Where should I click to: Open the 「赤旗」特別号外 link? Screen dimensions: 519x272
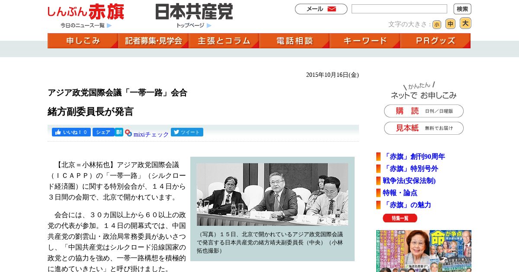[x=410, y=168]
